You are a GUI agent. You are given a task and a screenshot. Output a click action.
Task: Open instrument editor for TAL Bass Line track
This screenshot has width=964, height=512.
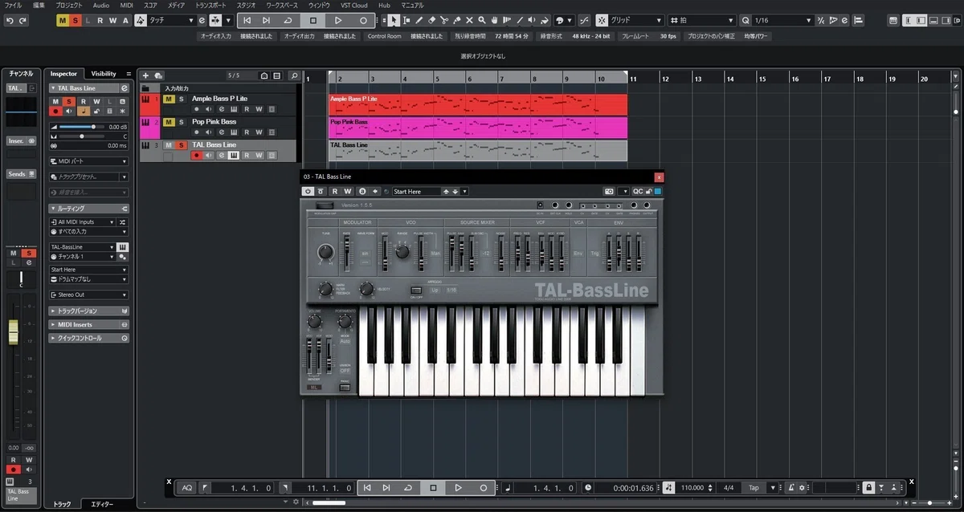(x=233, y=155)
